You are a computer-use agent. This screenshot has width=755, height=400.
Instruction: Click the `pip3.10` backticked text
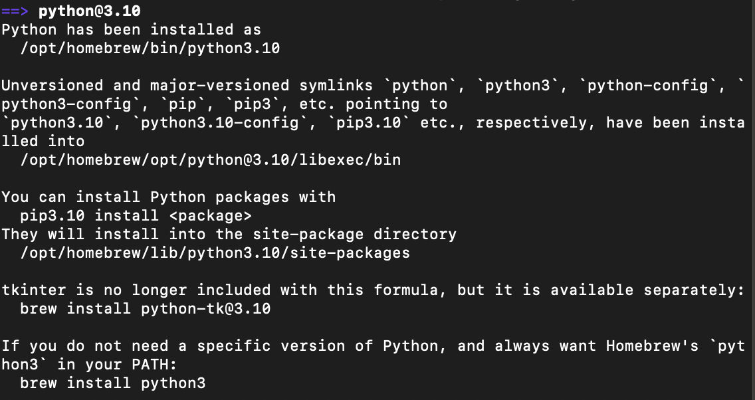pyautogui.click(x=368, y=123)
